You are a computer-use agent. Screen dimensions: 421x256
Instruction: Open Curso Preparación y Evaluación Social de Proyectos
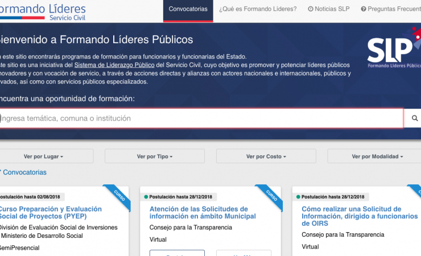tap(51, 213)
